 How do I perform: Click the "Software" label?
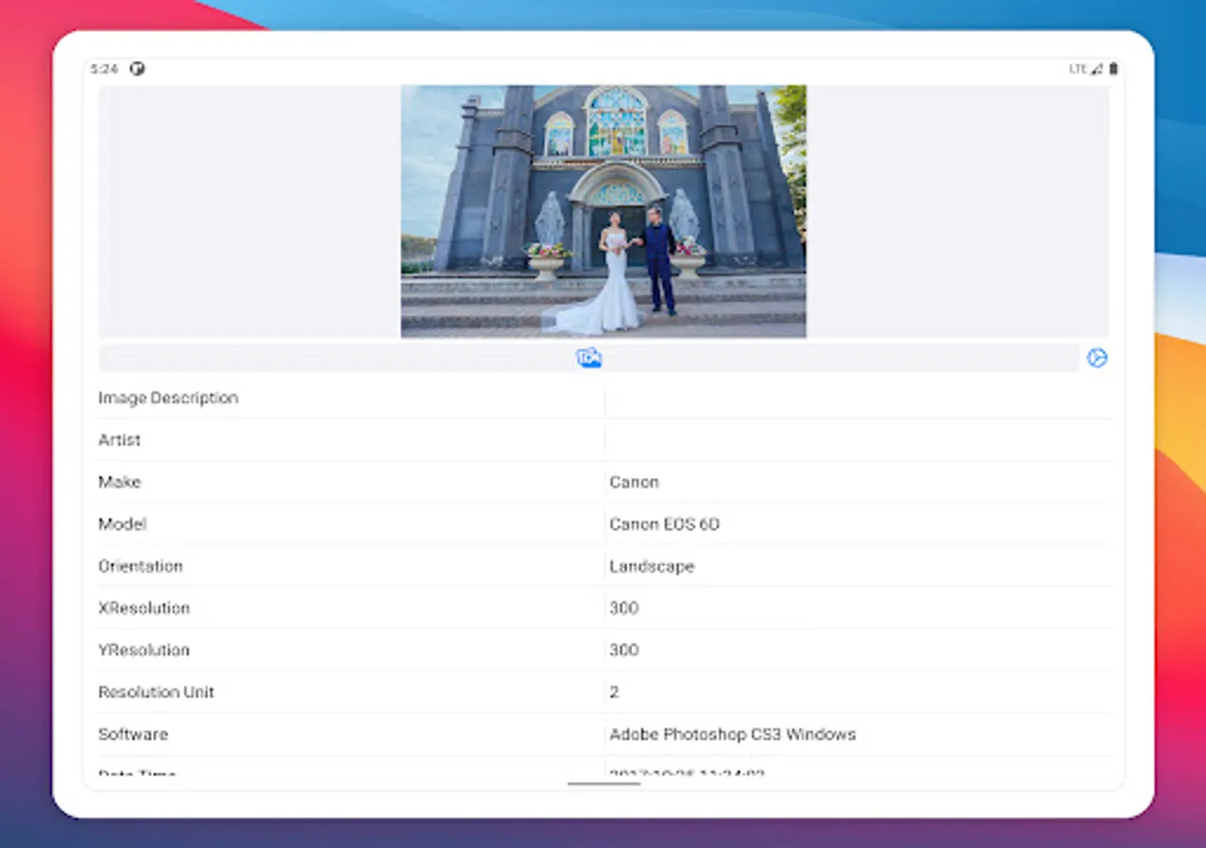(133, 734)
